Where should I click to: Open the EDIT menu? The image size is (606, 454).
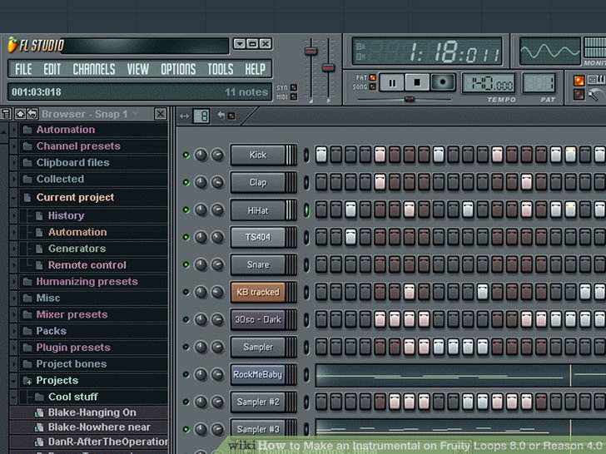coord(52,69)
